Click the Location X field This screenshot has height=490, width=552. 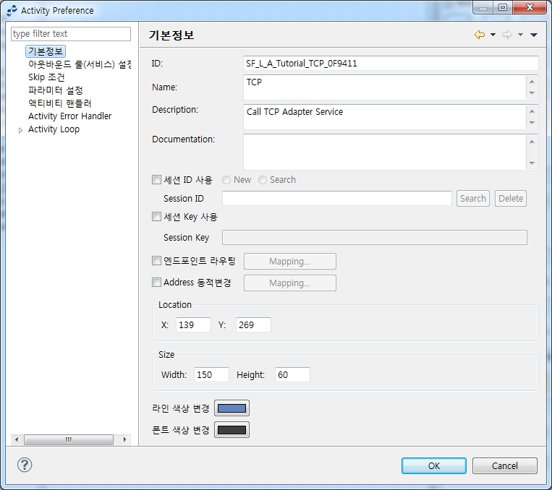193,324
